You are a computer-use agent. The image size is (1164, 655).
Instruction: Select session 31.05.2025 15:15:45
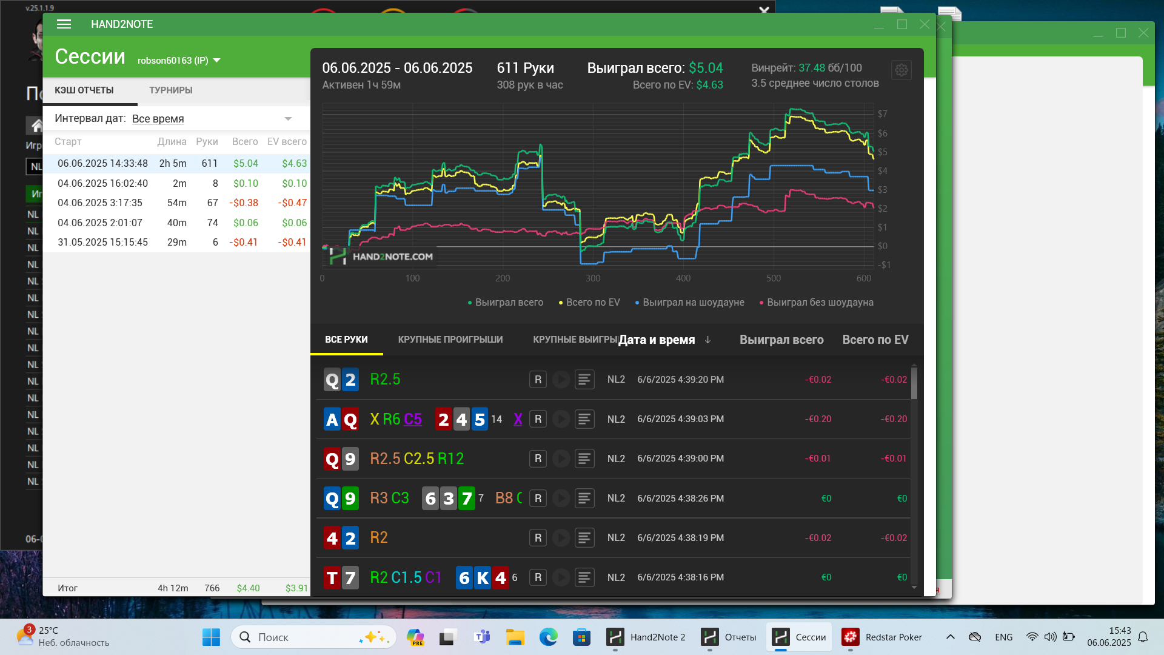(x=176, y=243)
